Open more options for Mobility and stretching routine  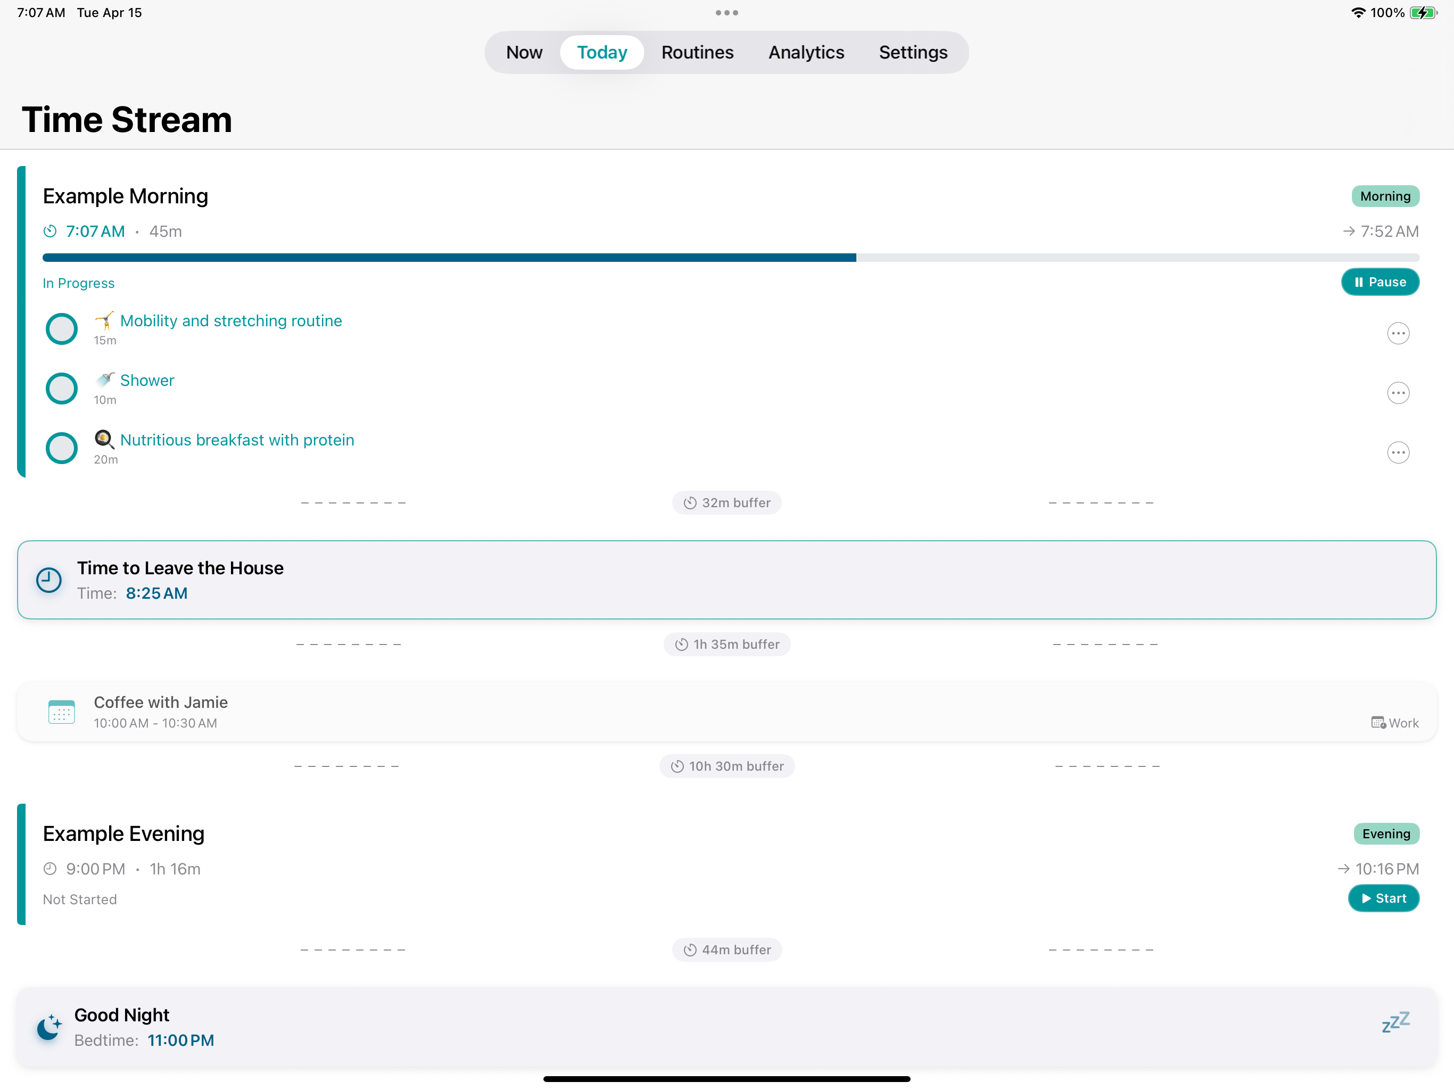1398,333
